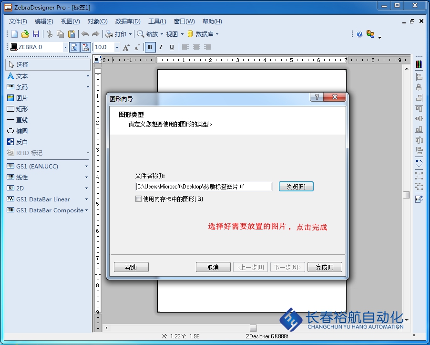
Task: Click the Cancel (取消) button
Action: (213, 267)
